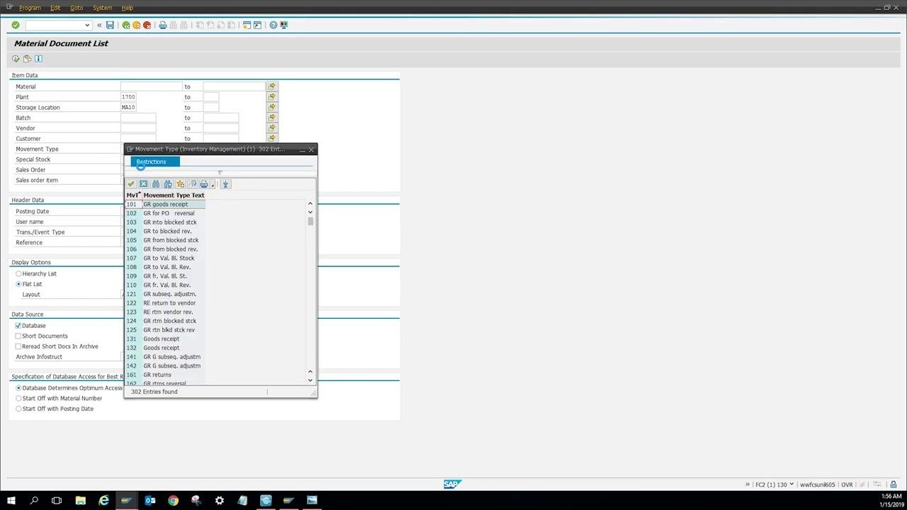Click the popup's printer icon
The width and height of the screenshot is (907, 510).
203,184
